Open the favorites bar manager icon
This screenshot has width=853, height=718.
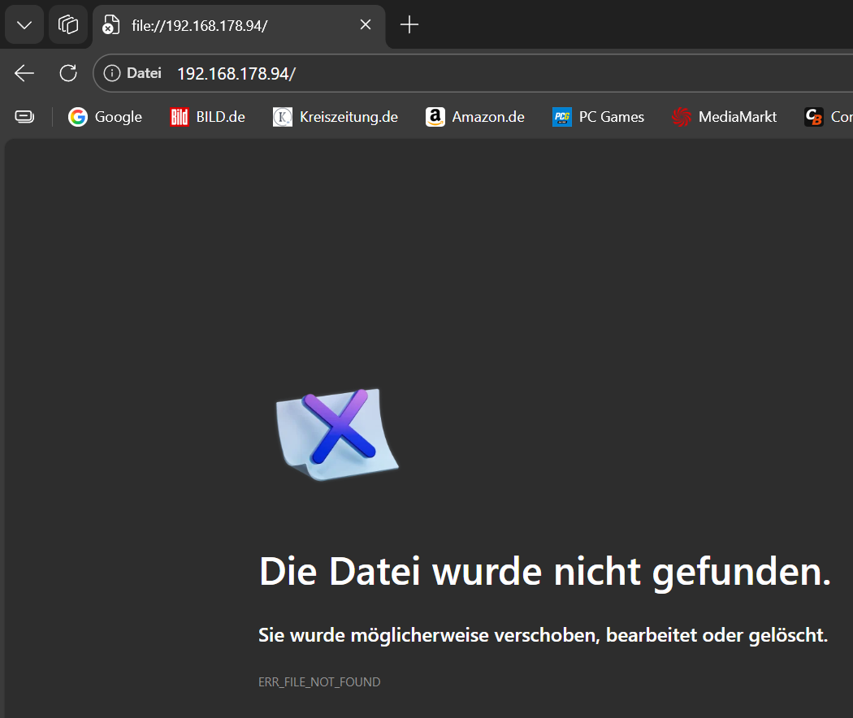point(24,116)
